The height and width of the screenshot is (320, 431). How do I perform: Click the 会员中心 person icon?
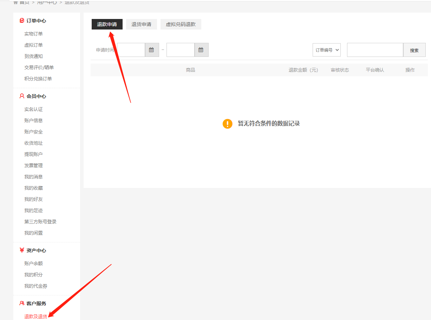click(x=22, y=96)
